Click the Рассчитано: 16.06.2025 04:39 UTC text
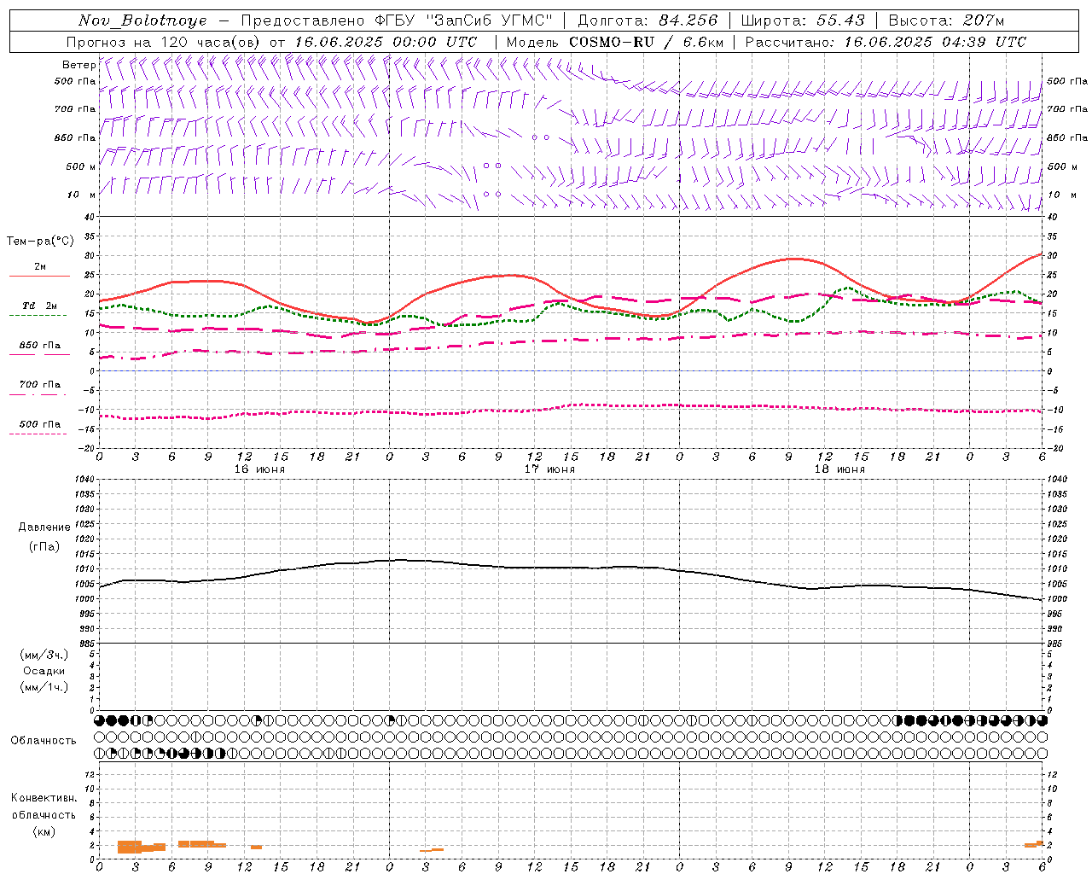Image resolution: width=1092 pixels, height=874 pixels. tap(886, 42)
